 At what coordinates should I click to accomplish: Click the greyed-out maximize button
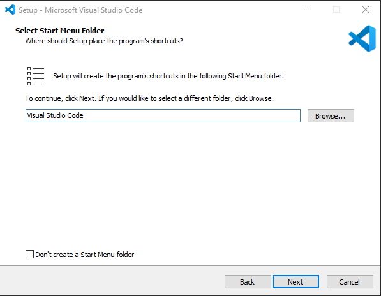click(336, 10)
